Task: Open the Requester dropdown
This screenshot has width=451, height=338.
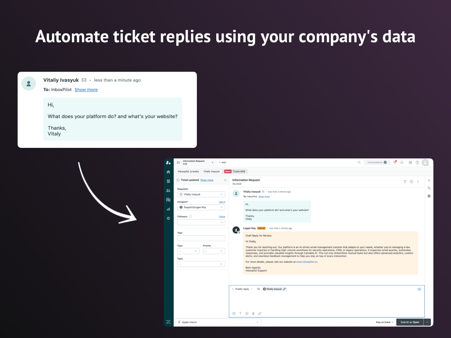Action: tap(201, 195)
